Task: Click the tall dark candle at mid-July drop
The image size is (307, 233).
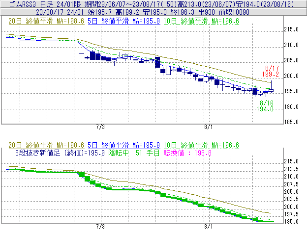Action: [157, 62]
